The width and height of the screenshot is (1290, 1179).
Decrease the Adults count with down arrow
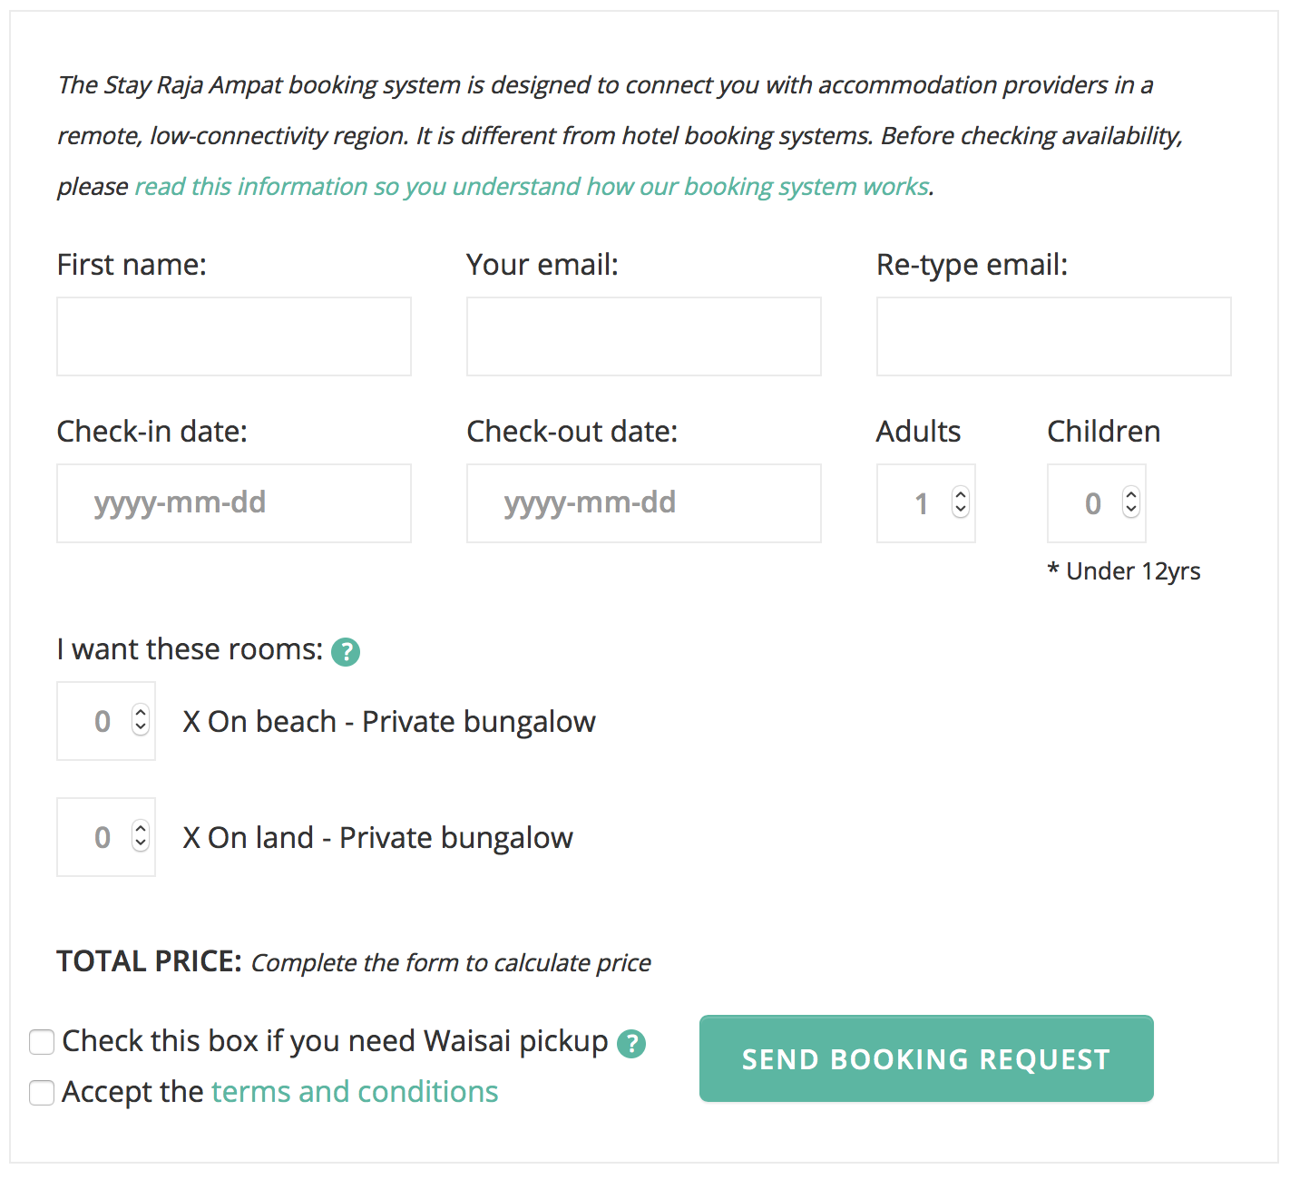(x=961, y=510)
